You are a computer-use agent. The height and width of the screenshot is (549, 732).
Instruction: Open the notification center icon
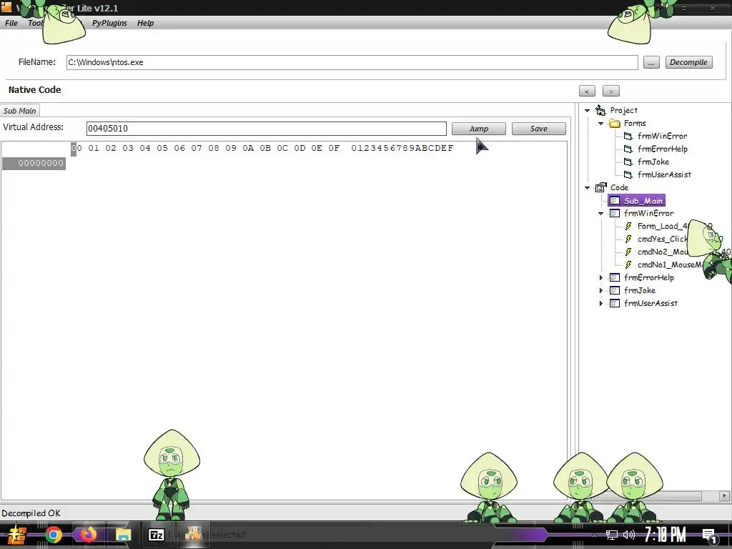point(709,535)
